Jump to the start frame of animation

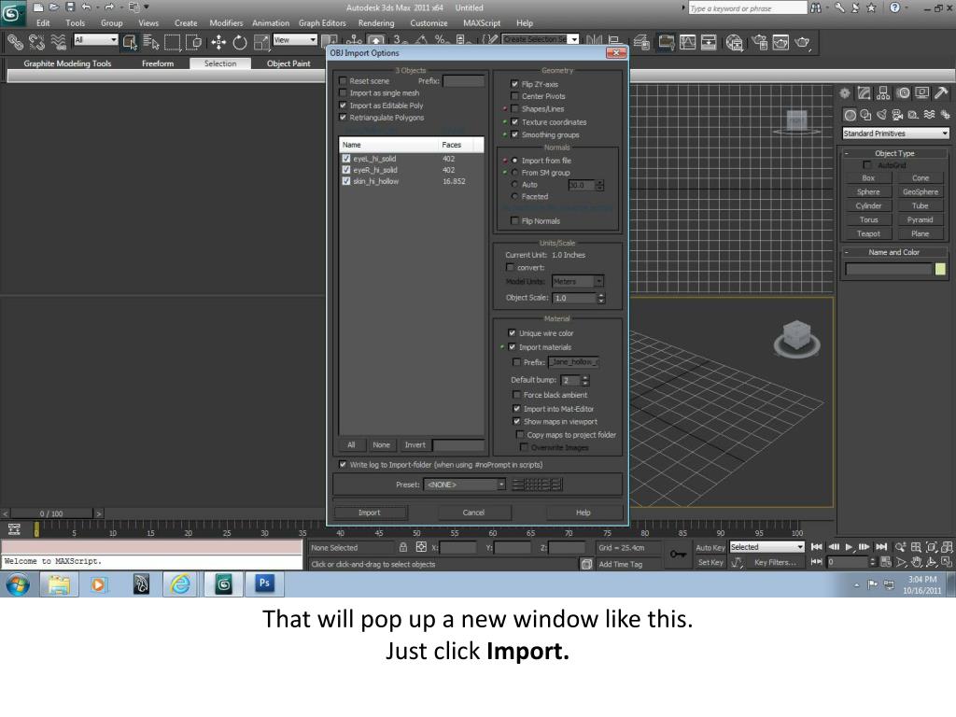(817, 547)
